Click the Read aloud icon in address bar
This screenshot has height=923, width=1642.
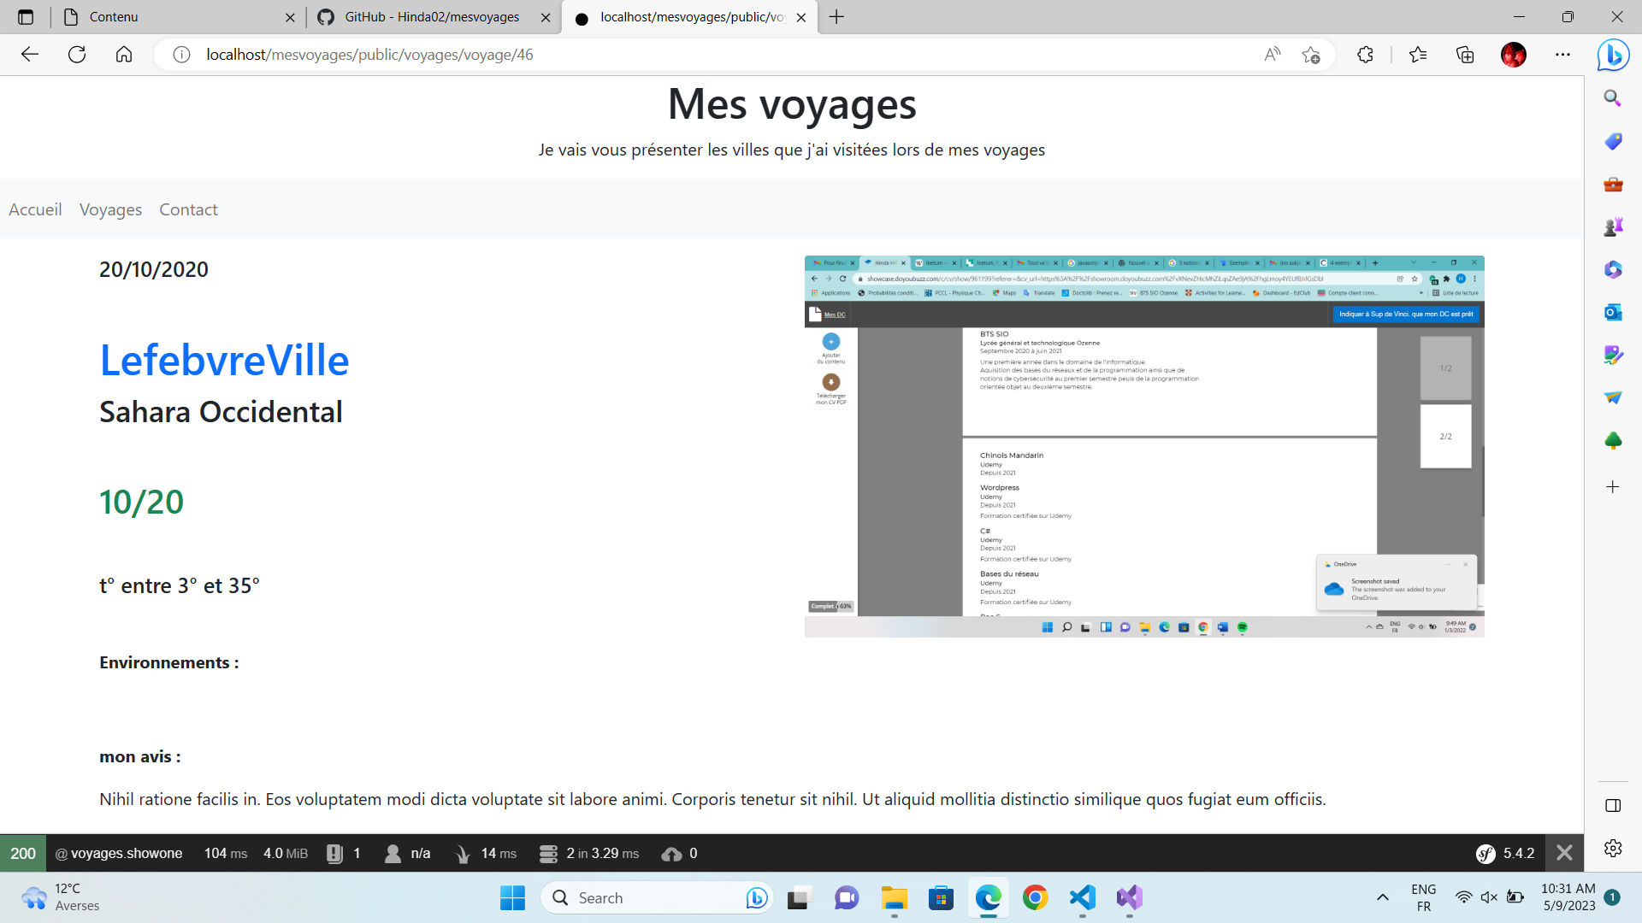pos(1273,55)
